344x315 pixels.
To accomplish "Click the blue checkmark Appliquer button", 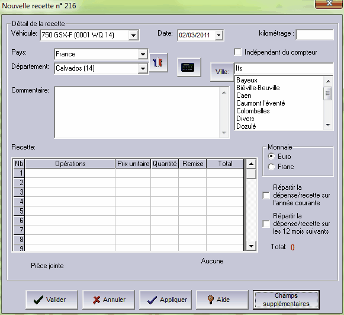I will tap(165, 300).
